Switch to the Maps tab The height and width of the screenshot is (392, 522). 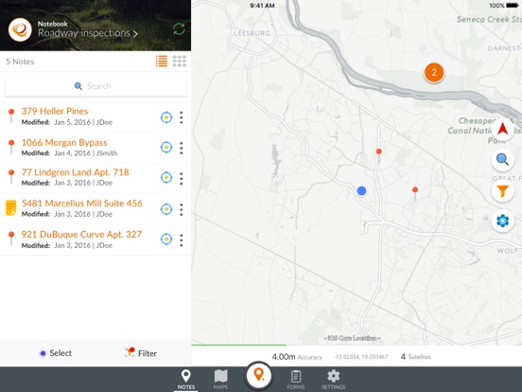pos(220,380)
